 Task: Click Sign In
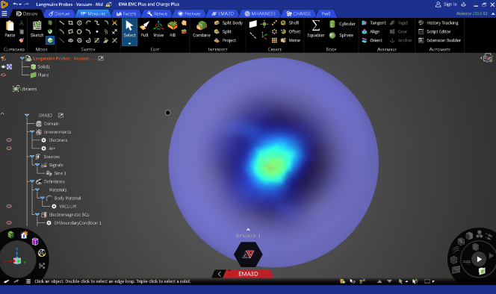[447, 4]
